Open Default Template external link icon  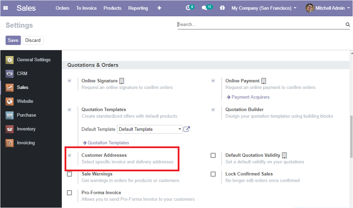[187, 129]
